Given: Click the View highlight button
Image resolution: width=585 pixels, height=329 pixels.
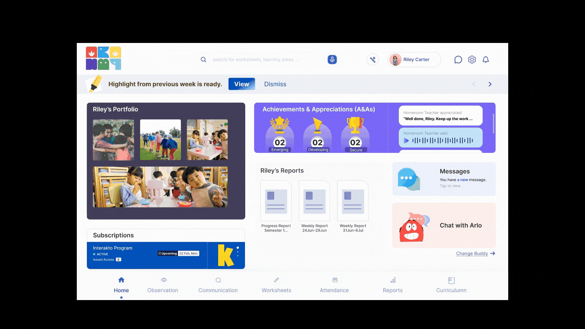Looking at the screenshot, I should coord(241,84).
